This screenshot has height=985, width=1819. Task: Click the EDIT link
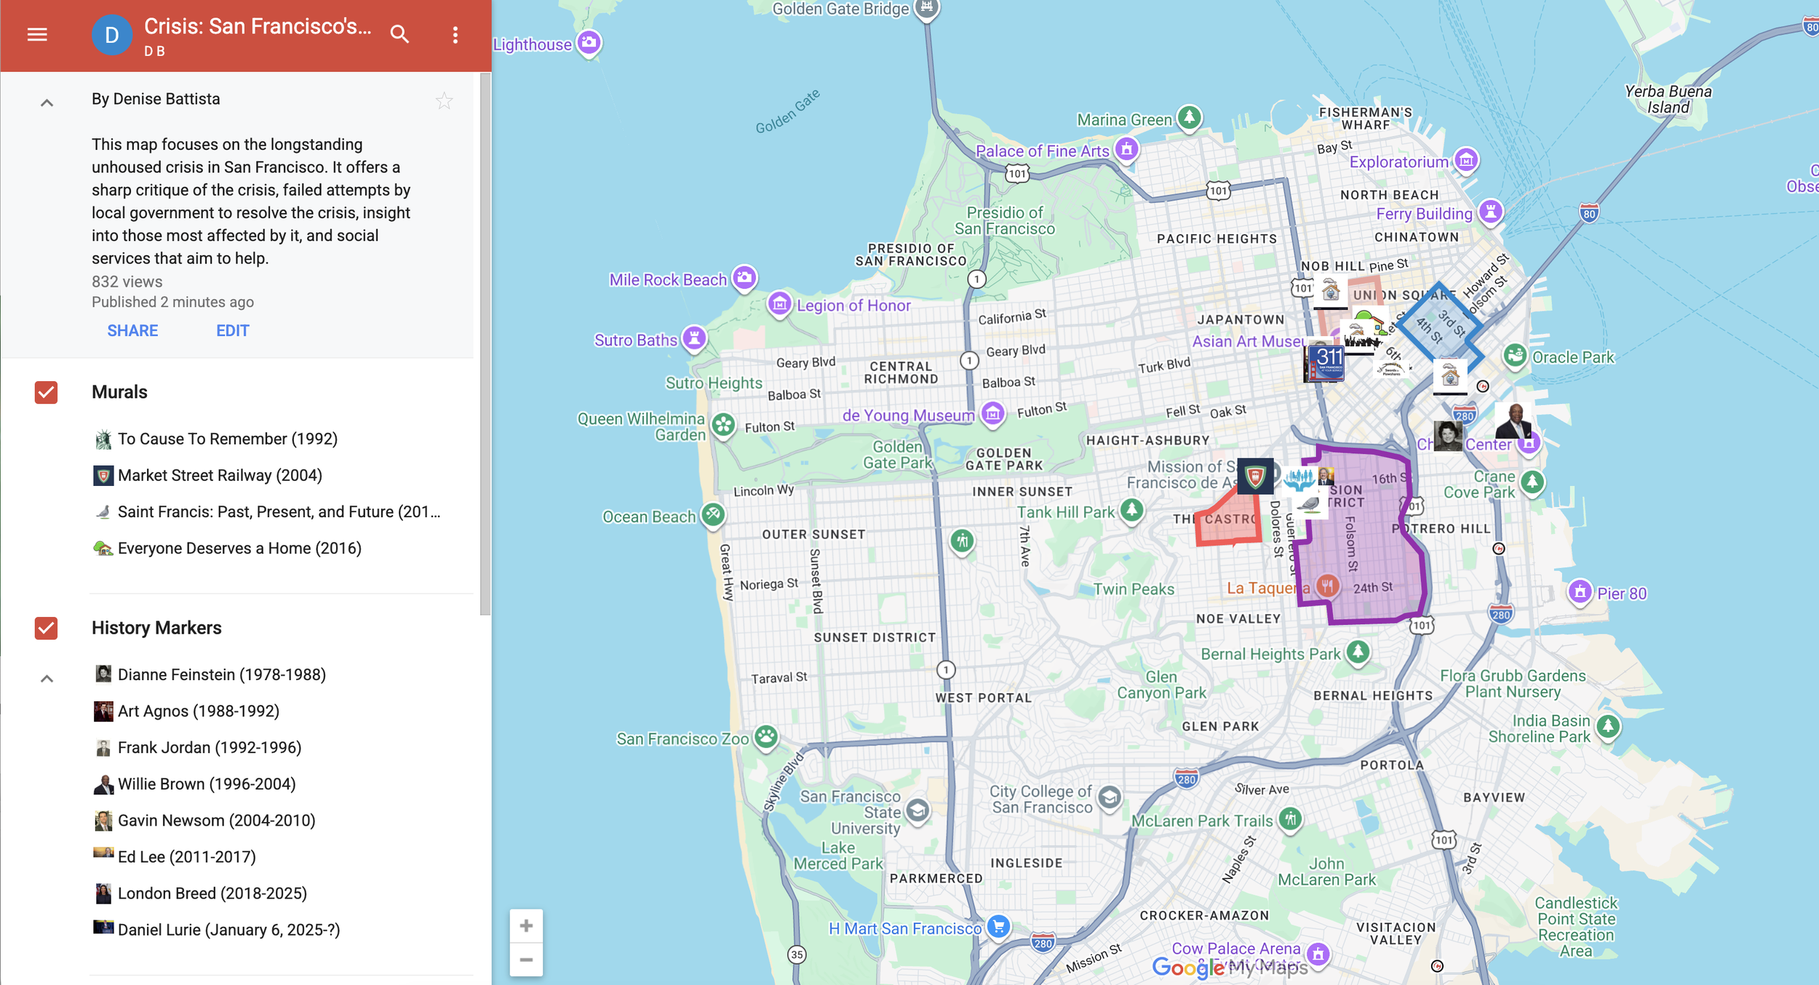tap(232, 330)
